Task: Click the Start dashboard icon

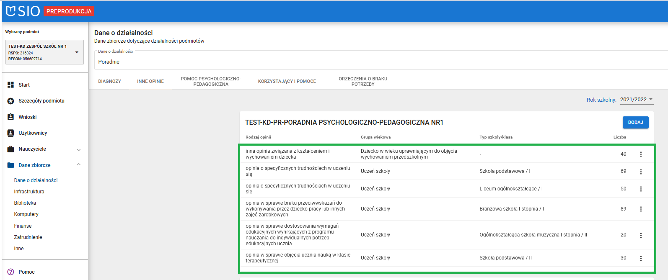Action: point(11,85)
